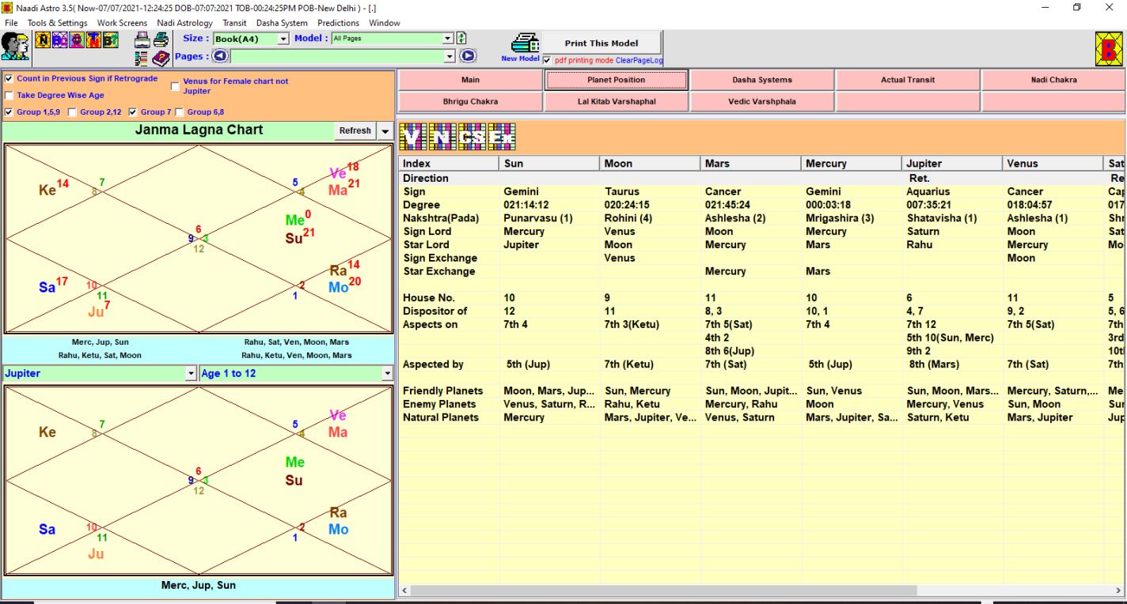The height and width of the screenshot is (604, 1127).
Task: Select the 'N' table view icon
Action: coord(442,137)
